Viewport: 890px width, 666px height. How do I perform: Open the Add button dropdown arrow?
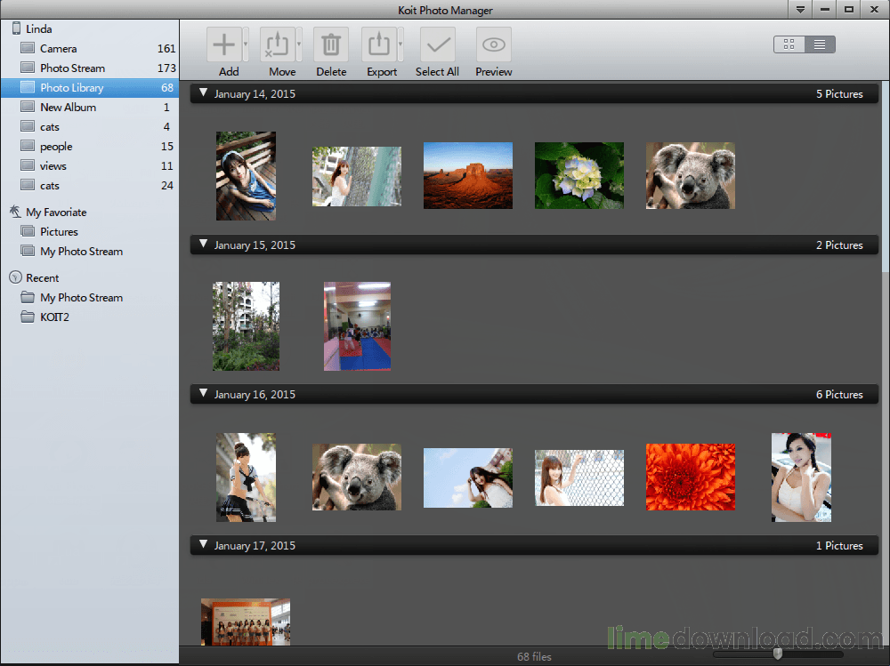[247, 44]
